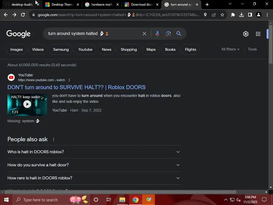This screenshot has height=205, width=273.
Task: Submit search with the magnifier icon
Action: (x=179, y=34)
